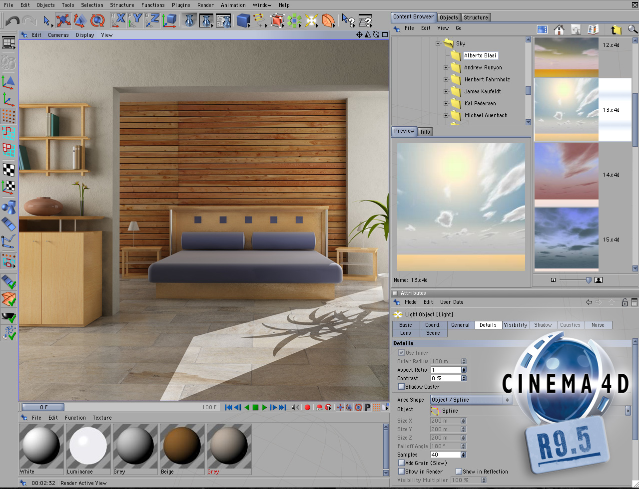Screen dimensions: 639x489
Task: Select the Use Edges tool in the left palette
Action: click(9, 133)
